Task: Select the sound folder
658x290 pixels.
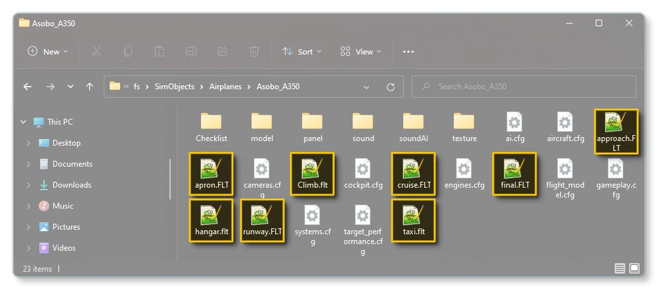Action: point(363,127)
